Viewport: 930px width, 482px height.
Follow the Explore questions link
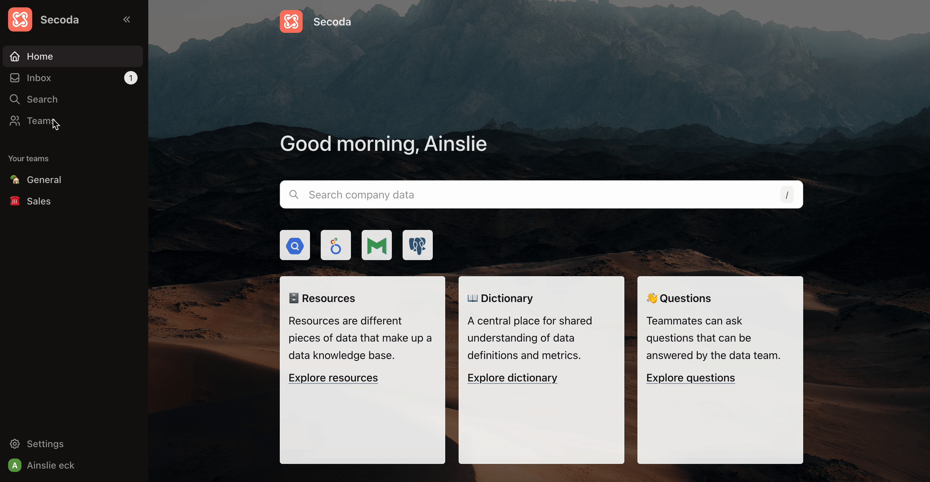(x=690, y=378)
